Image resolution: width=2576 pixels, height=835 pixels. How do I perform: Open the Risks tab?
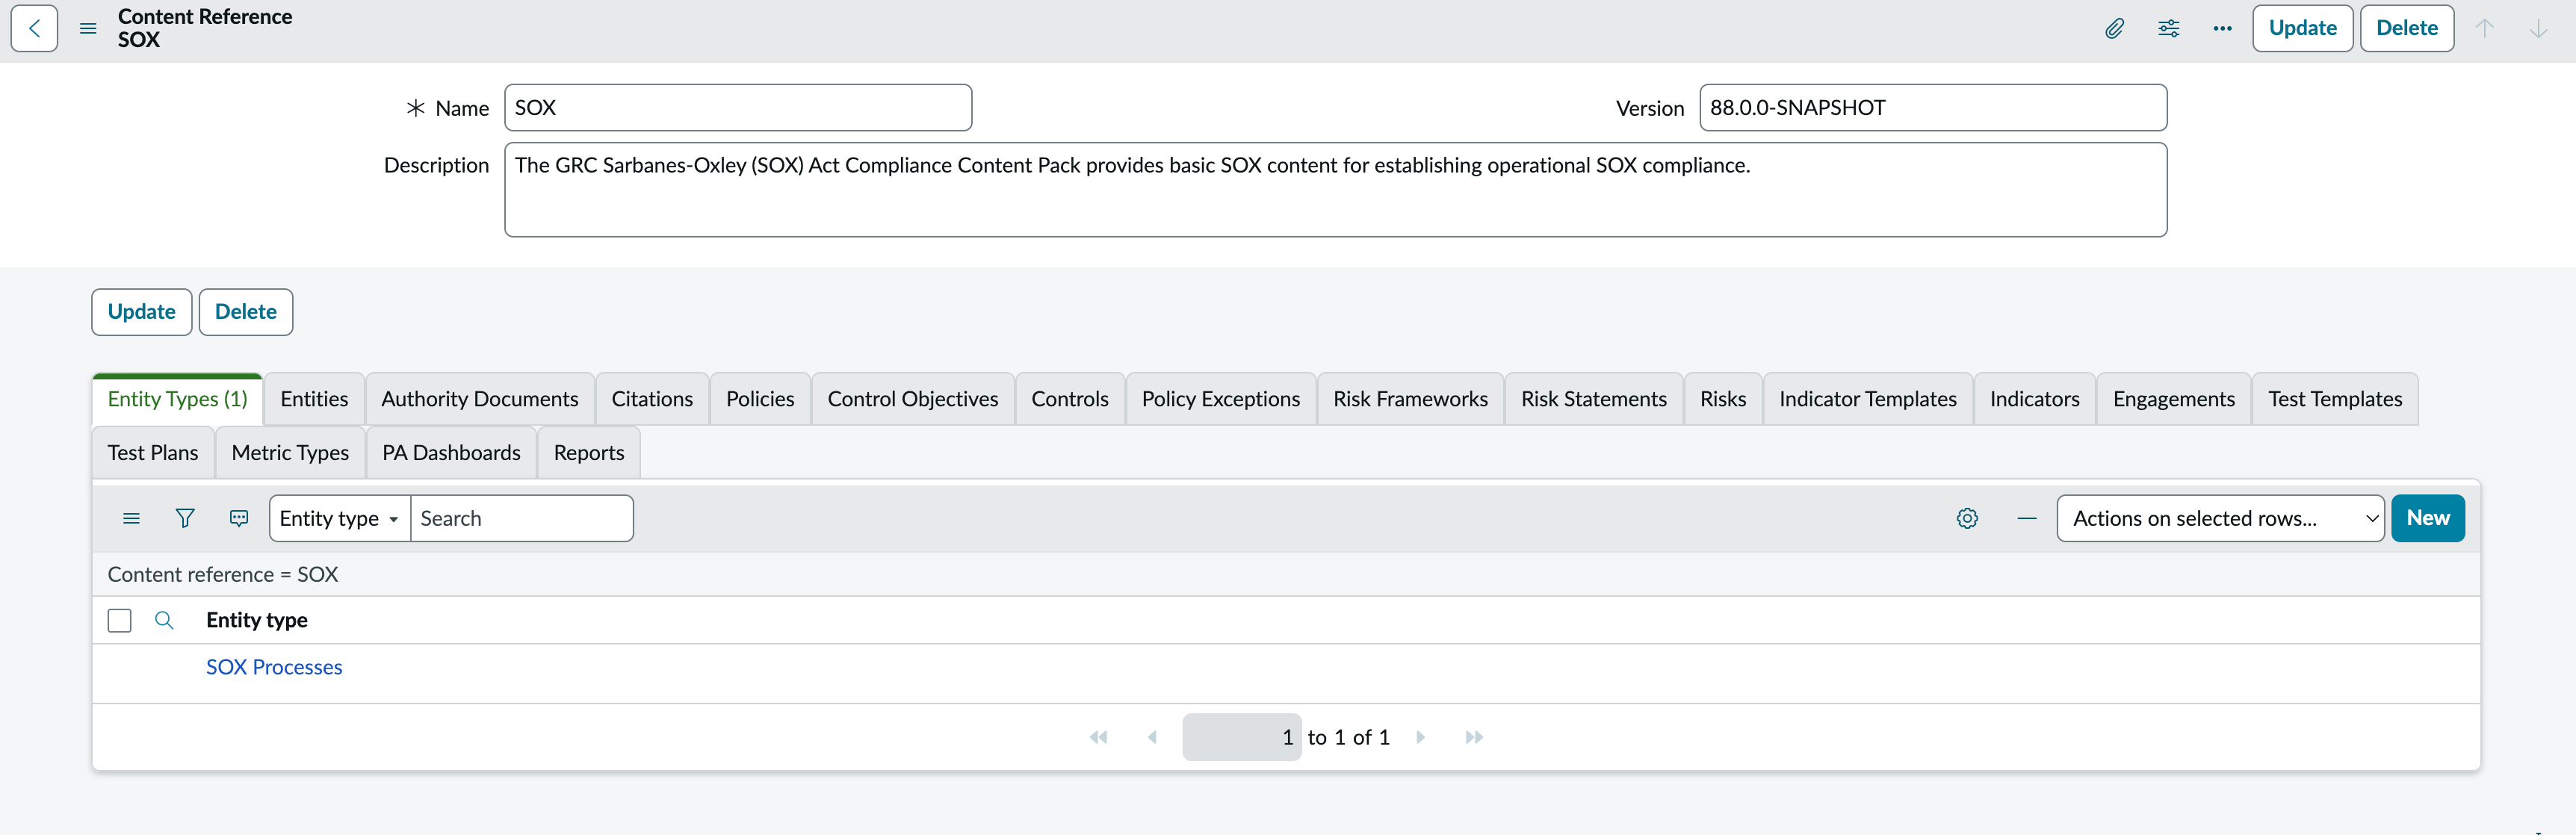pyautogui.click(x=1723, y=399)
